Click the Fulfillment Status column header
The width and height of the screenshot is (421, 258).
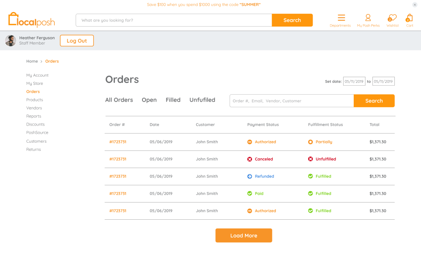tap(326, 124)
